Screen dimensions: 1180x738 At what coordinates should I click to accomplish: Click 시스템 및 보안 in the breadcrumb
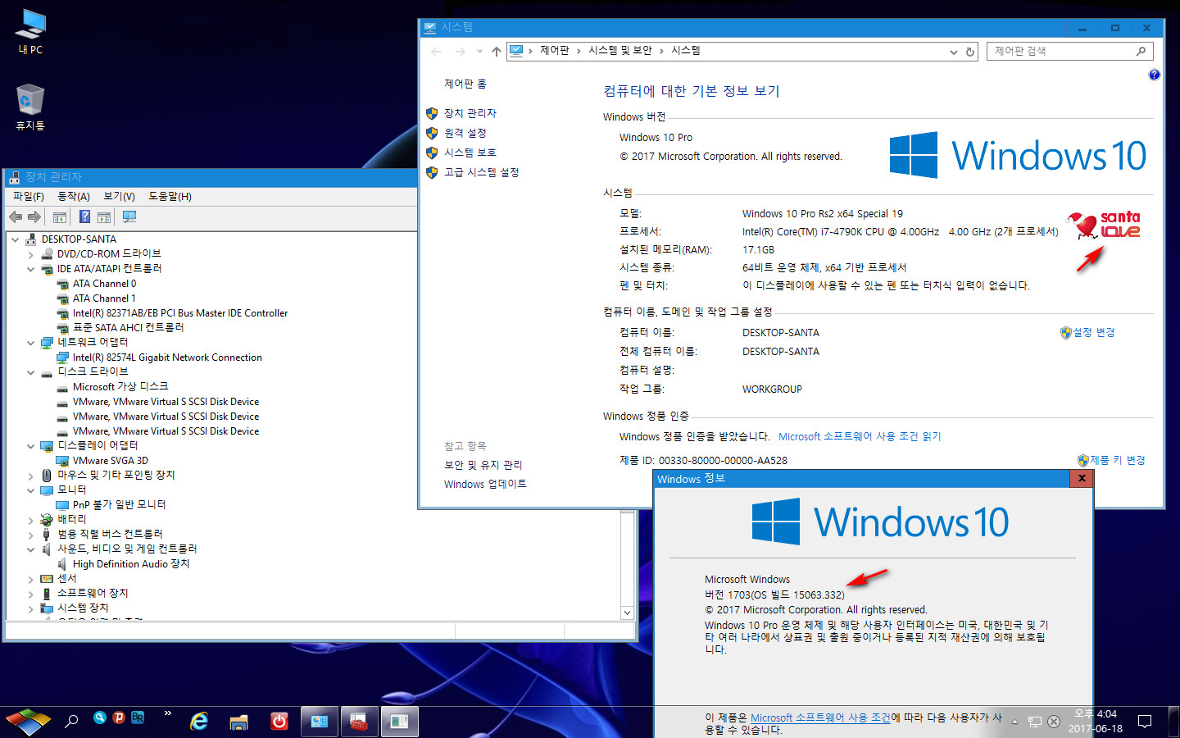(x=620, y=51)
